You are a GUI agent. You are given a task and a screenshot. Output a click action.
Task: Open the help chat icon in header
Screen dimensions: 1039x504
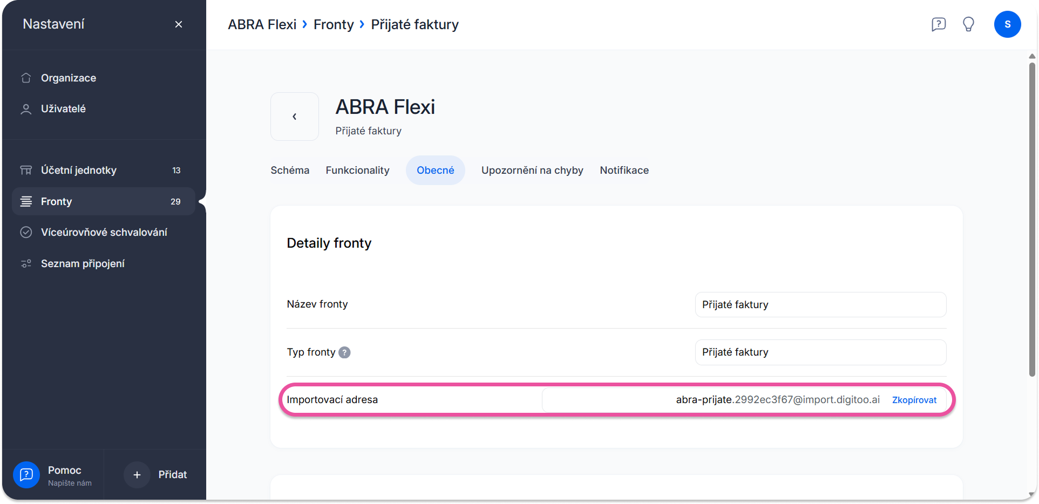[x=939, y=24]
